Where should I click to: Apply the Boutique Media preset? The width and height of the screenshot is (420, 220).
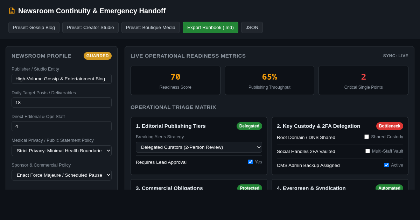[x=150, y=28]
